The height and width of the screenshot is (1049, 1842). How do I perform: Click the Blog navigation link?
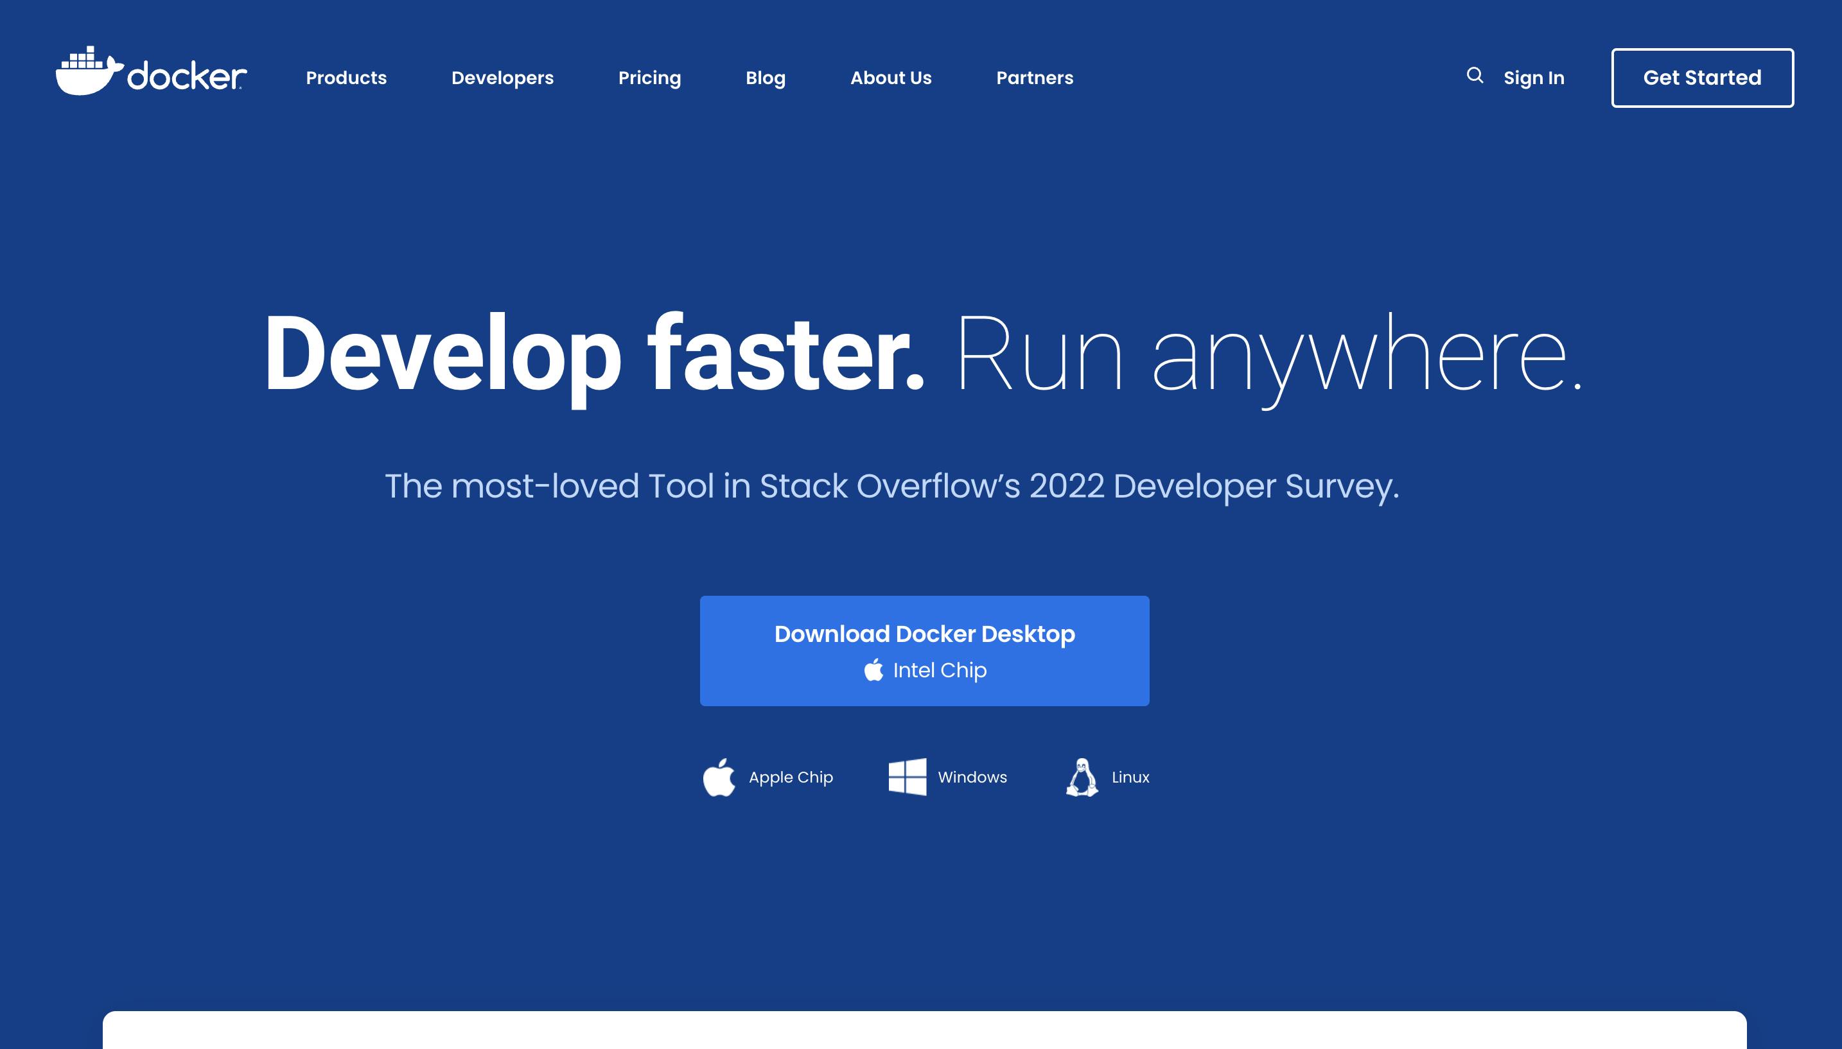click(764, 78)
